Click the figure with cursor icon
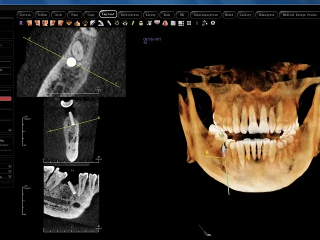 204,23
